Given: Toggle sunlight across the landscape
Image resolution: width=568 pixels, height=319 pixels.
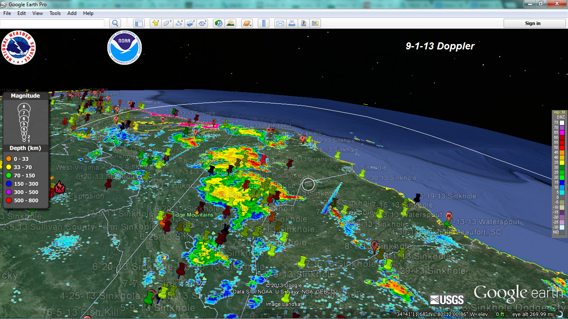Looking at the screenshot, I should pyautogui.click(x=230, y=23).
